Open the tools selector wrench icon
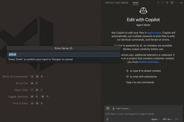The width and height of the screenshot is (184, 122). click(x=108, y=108)
